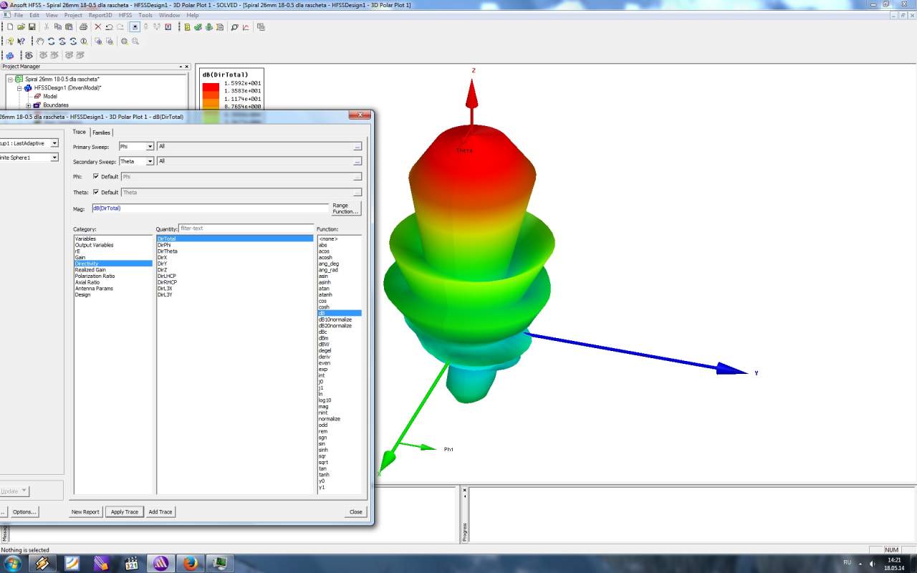Click the magnifier solution data icon
The width and height of the screenshot is (917, 573).
click(234, 27)
